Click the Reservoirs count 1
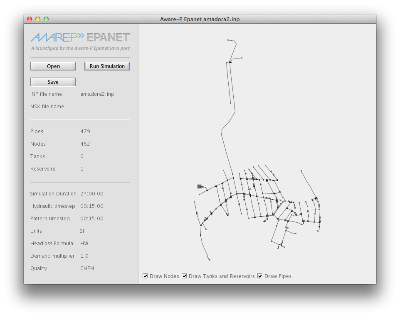This screenshot has height=317, width=400. point(82,169)
